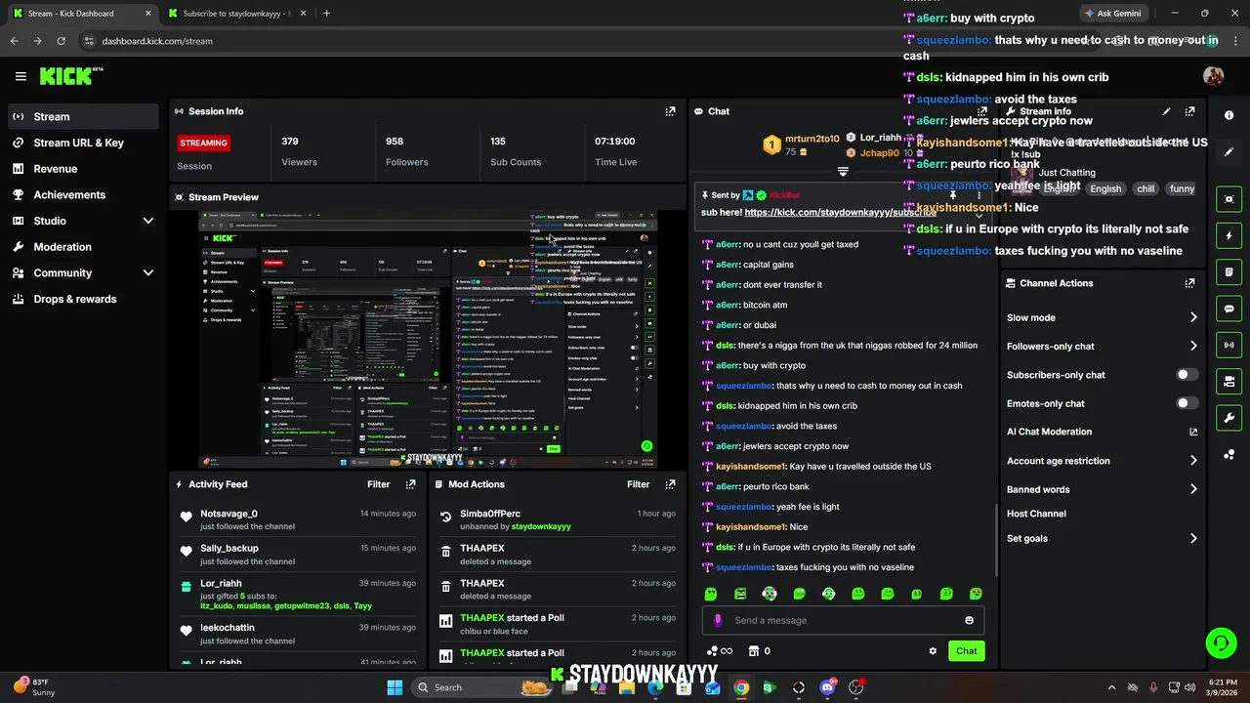Viewport: 1250px width, 703px height.
Task: Open AI Chat Moderation link
Action: point(1102,432)
